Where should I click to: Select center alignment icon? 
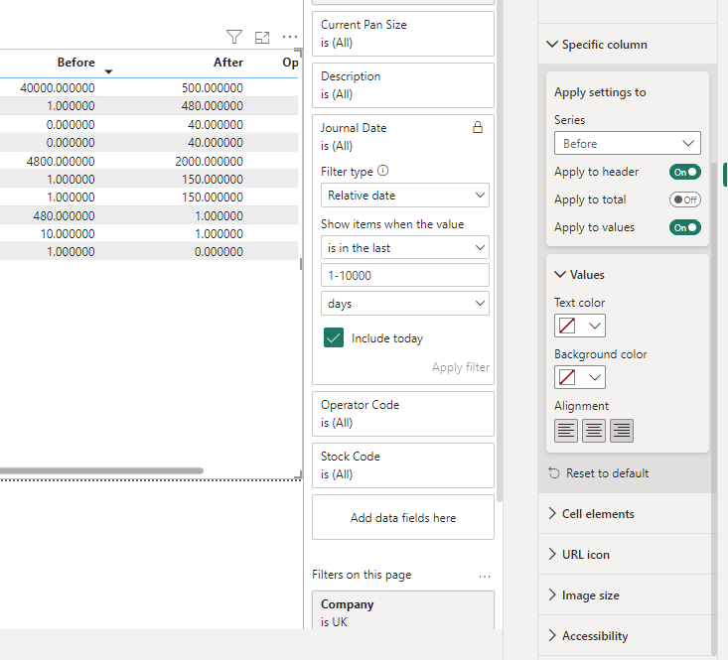pos(594,431)
